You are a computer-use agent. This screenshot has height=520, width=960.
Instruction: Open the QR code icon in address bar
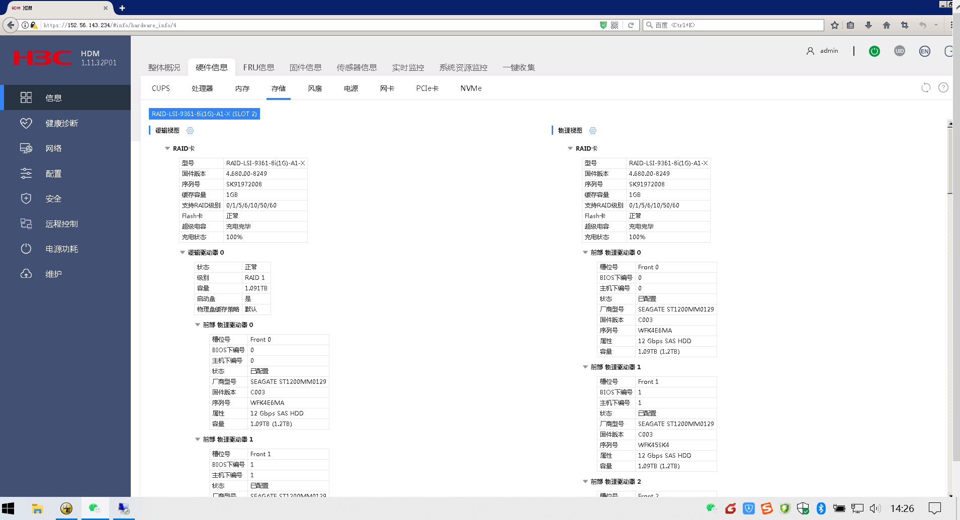pos(615,25)
